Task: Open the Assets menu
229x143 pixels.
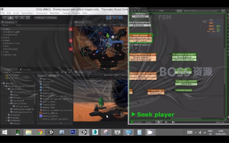Action: [16, 13]
